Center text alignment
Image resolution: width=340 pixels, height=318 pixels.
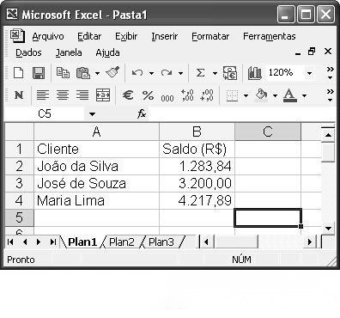63,95
